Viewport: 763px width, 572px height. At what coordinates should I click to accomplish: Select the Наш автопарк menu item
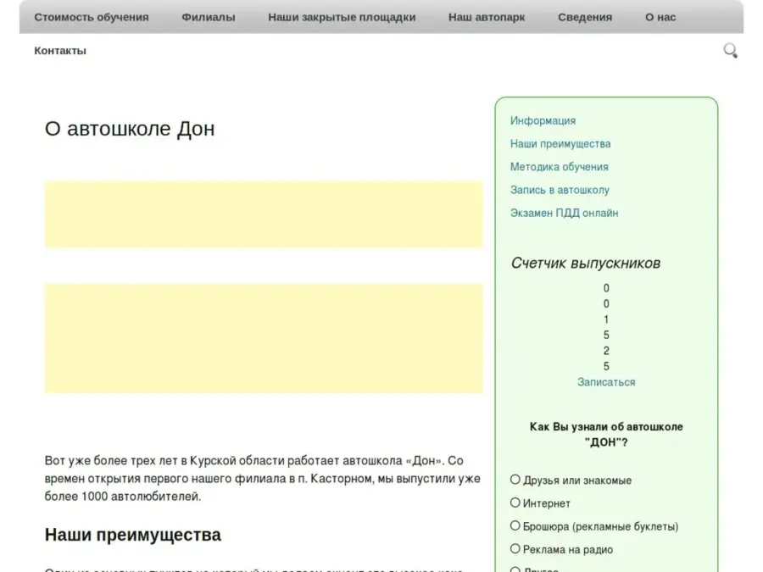487,18
